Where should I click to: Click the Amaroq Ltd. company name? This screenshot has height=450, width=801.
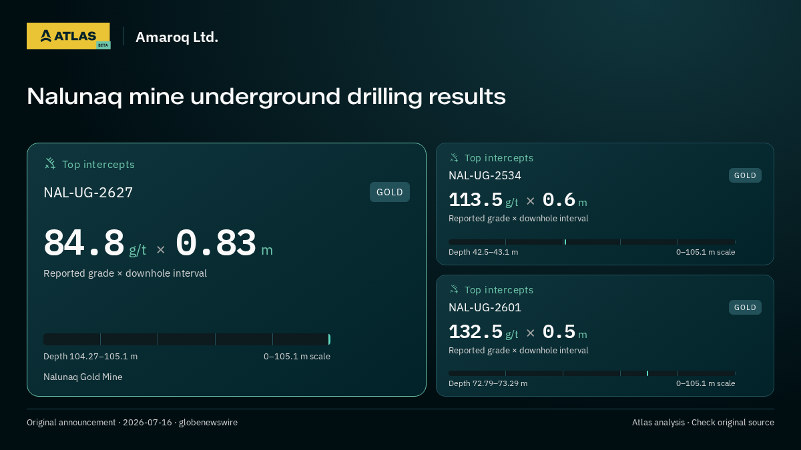click(177, 37)
